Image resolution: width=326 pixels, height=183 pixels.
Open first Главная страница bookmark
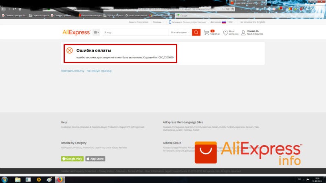tap(14, 15)
